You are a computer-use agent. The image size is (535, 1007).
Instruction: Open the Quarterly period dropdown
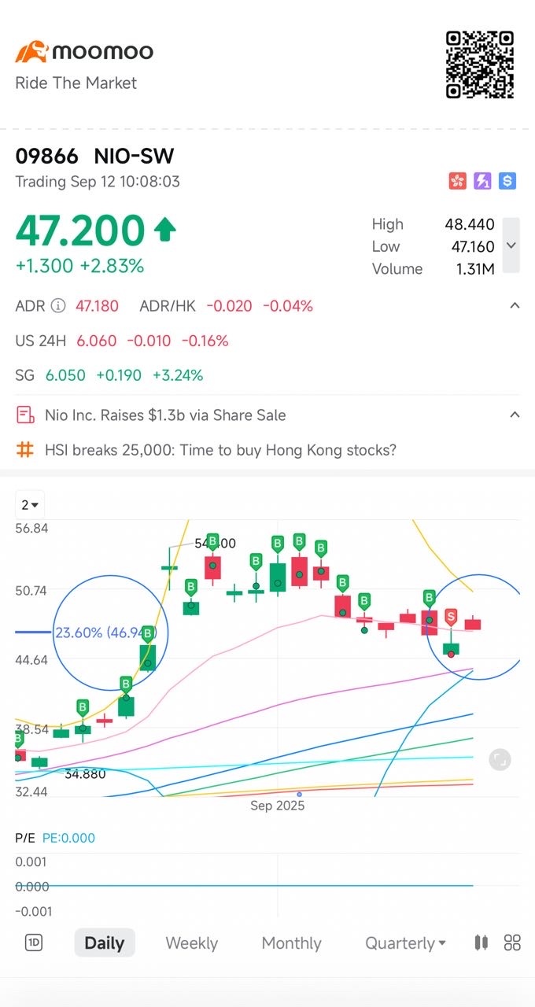point(405,942)
